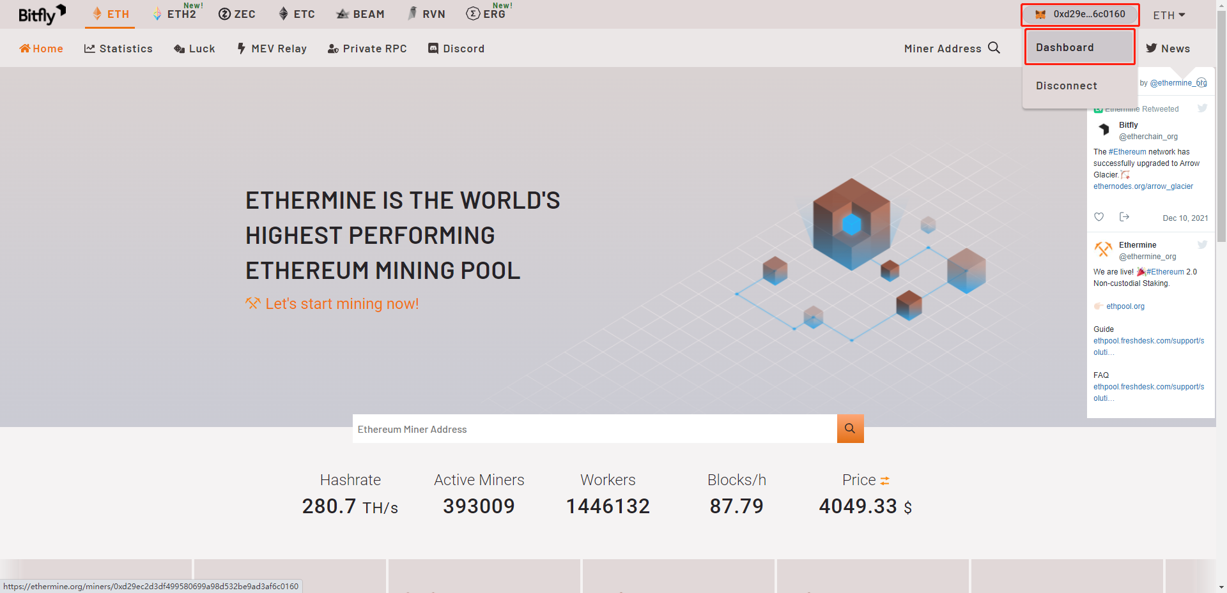Open the @etherchain_org handle in the Bitfly tweet
The height and width of the screenshot is (593, 1227).
pos(1148,137)
